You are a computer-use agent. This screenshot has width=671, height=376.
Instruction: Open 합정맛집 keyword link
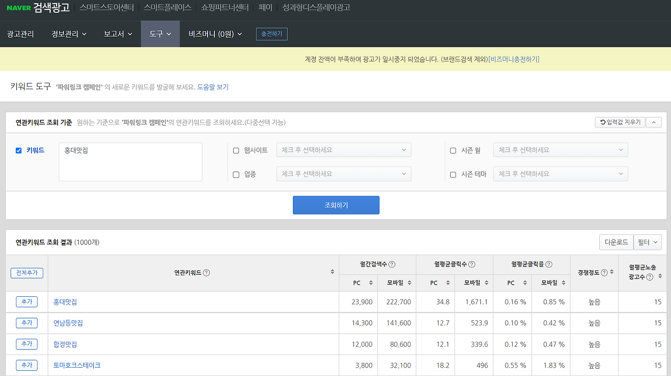tap(66, 345)
